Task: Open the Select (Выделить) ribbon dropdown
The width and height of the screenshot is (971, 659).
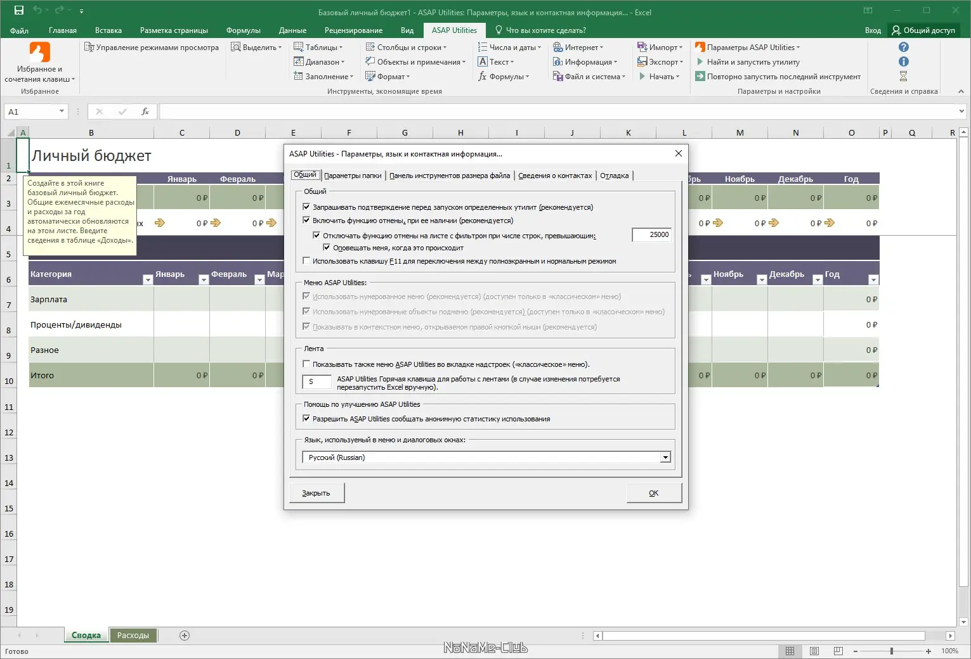Action: click(256, 48)
